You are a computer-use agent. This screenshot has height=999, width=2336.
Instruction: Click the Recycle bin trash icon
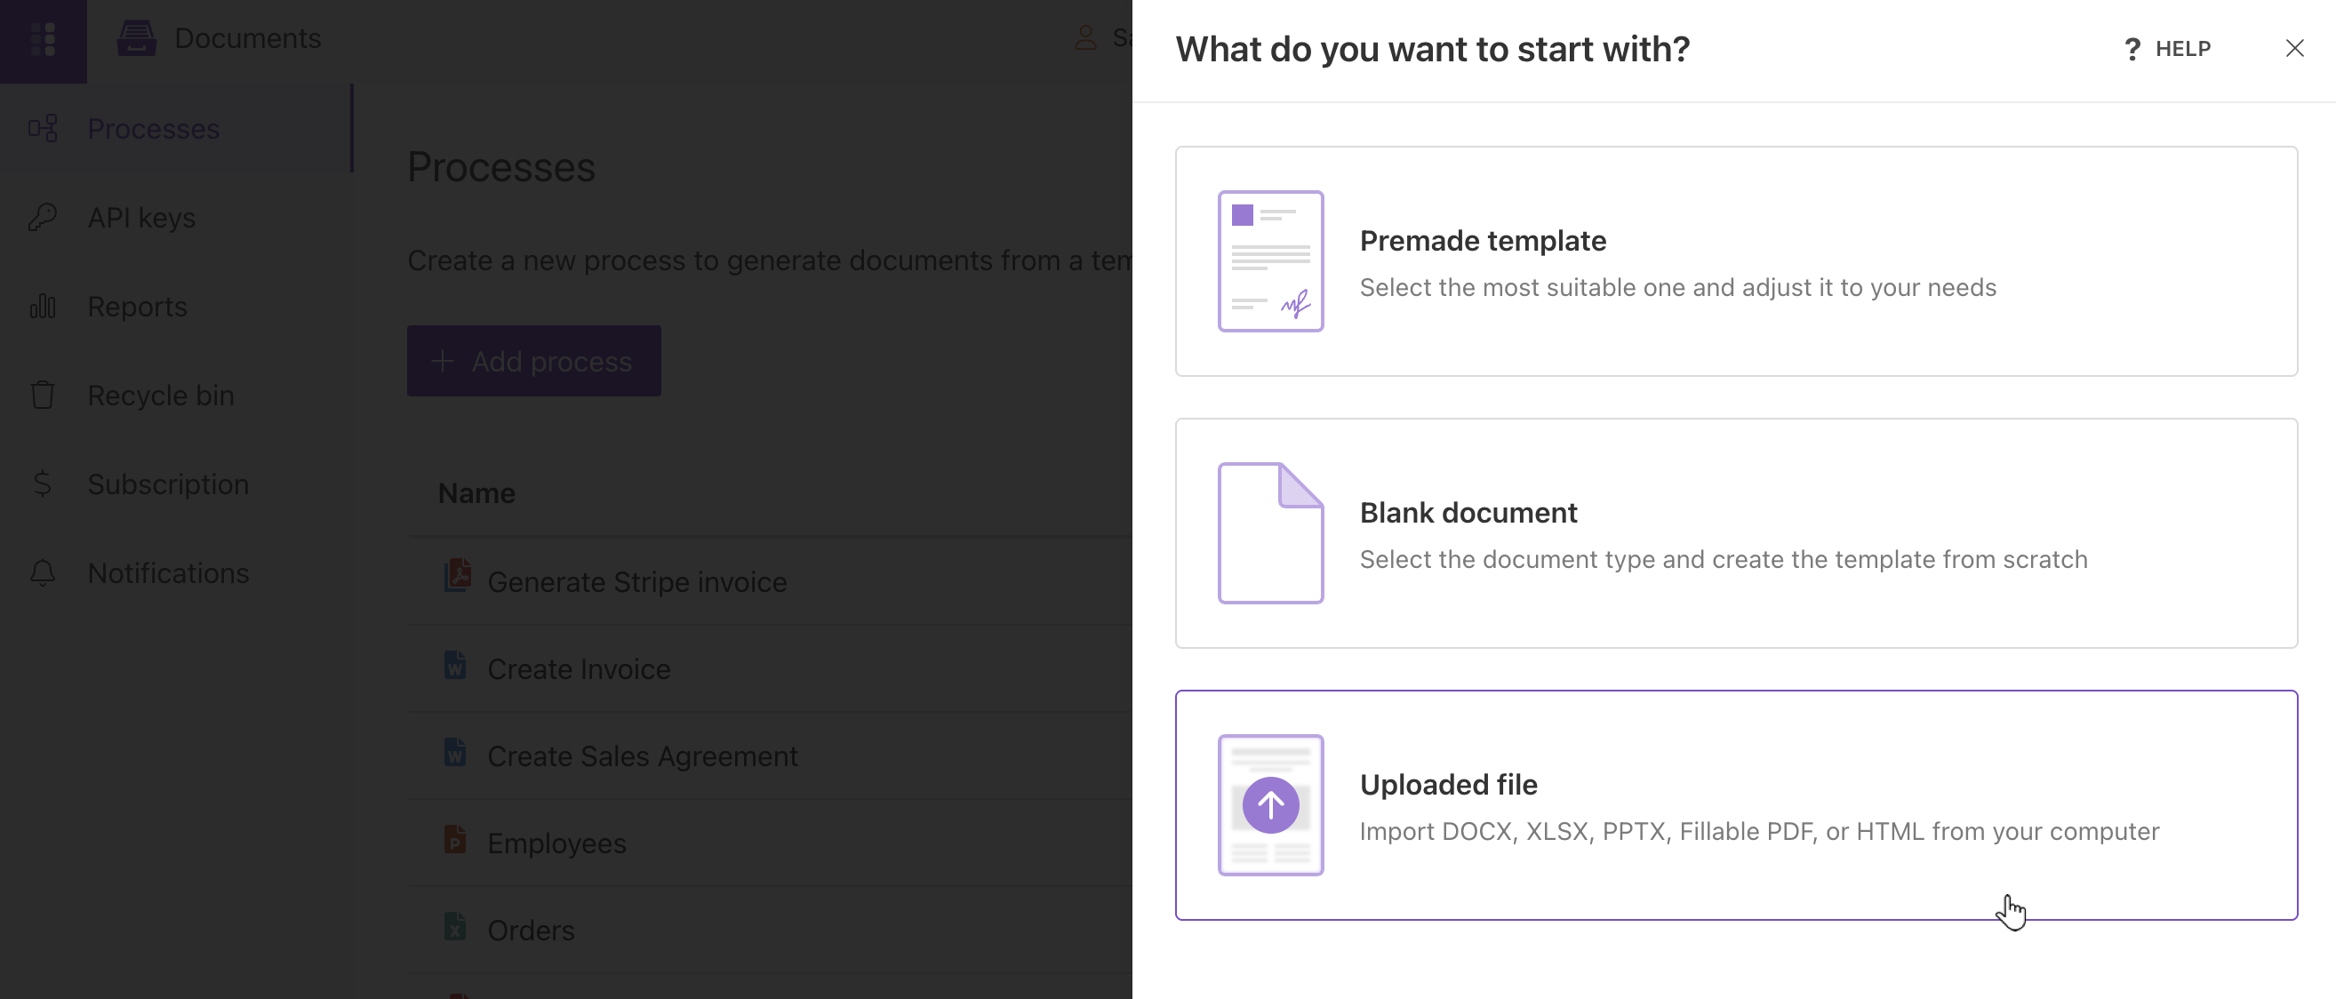pos(43,396)
